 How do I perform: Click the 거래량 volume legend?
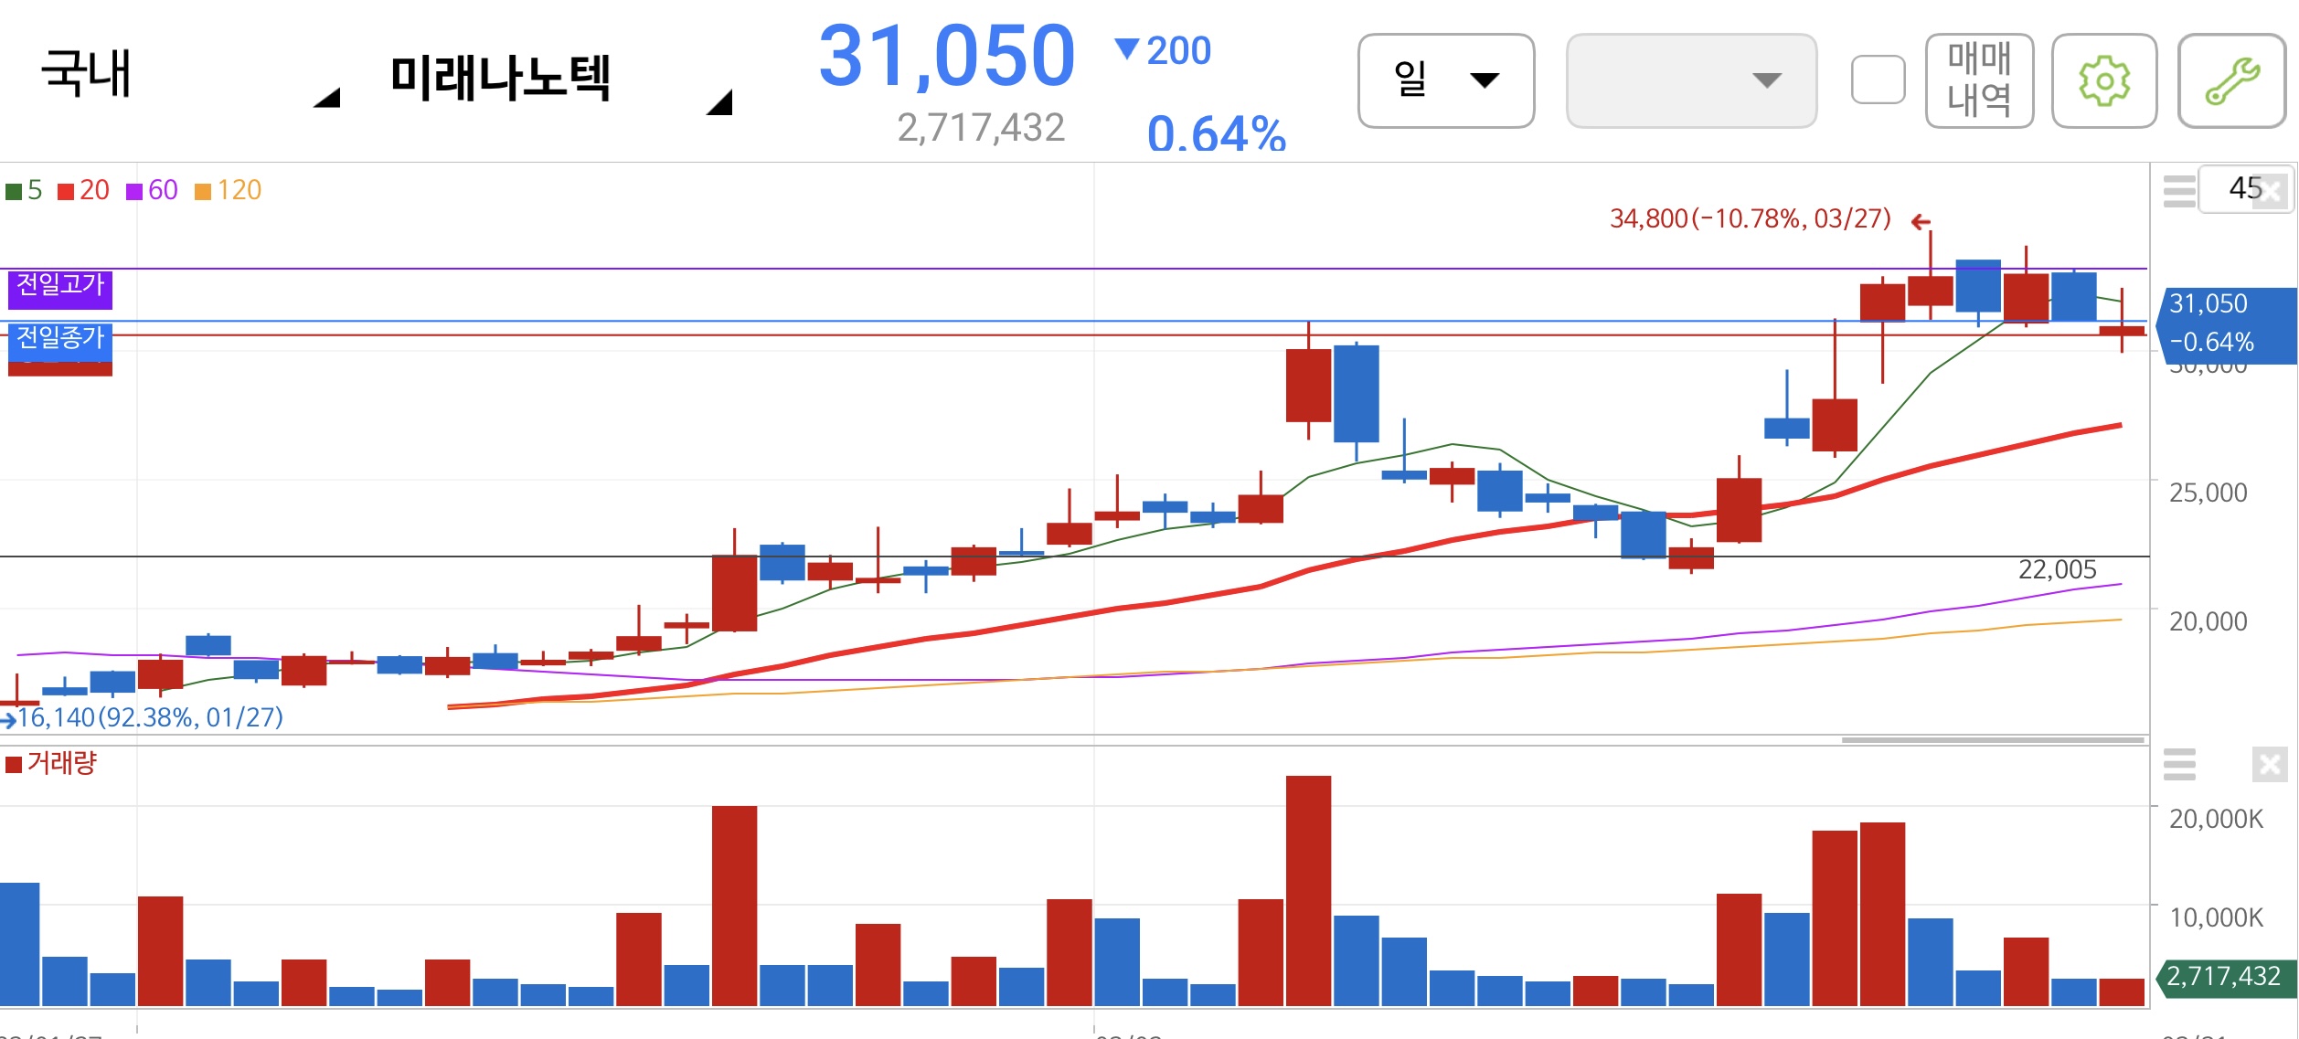point(51,763)
